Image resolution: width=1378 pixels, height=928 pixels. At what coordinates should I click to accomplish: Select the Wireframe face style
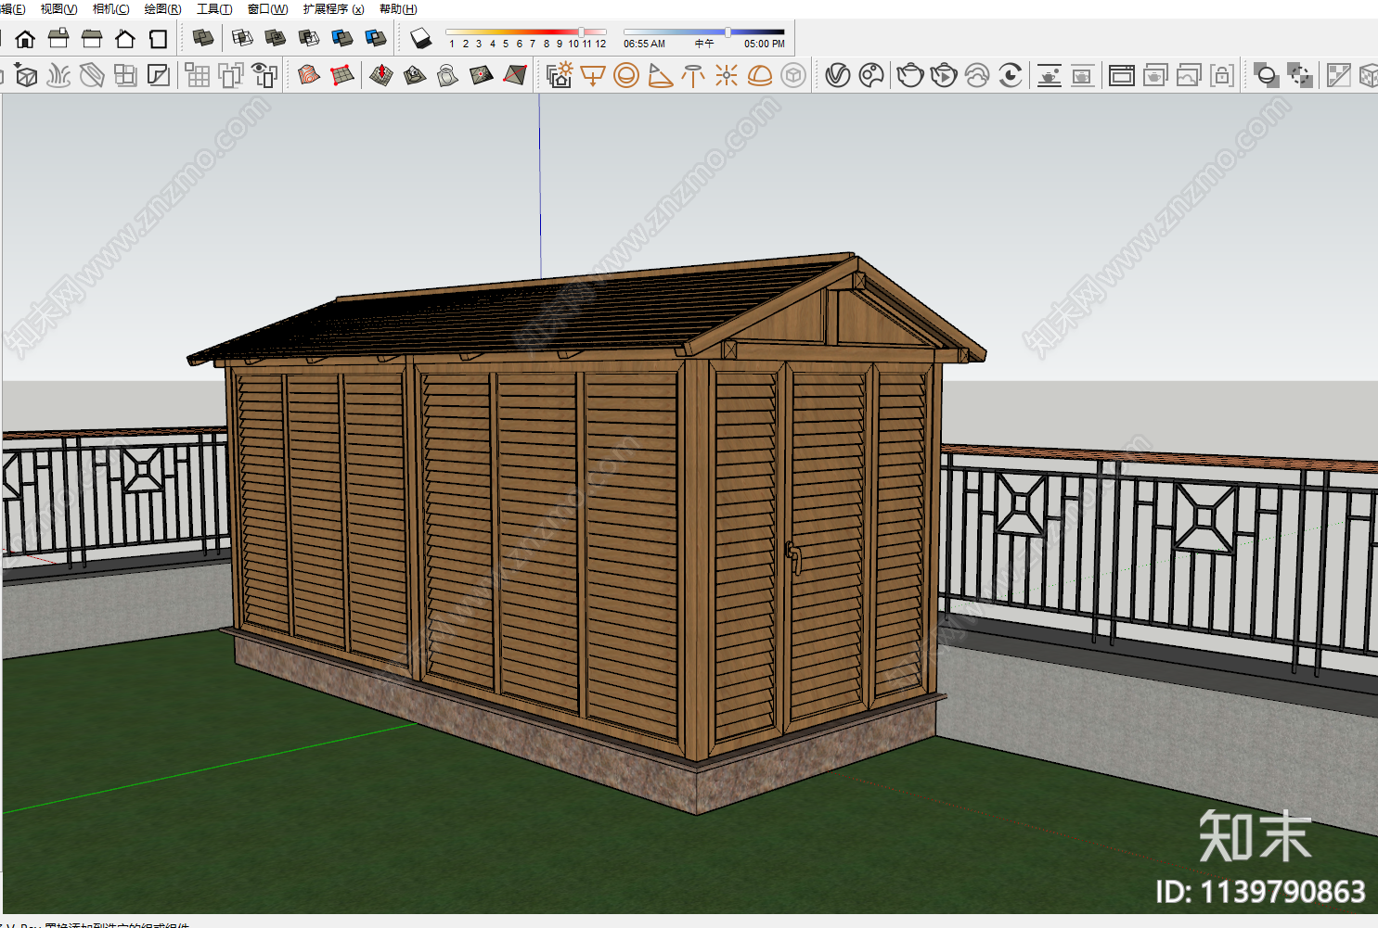pos(242,39)
